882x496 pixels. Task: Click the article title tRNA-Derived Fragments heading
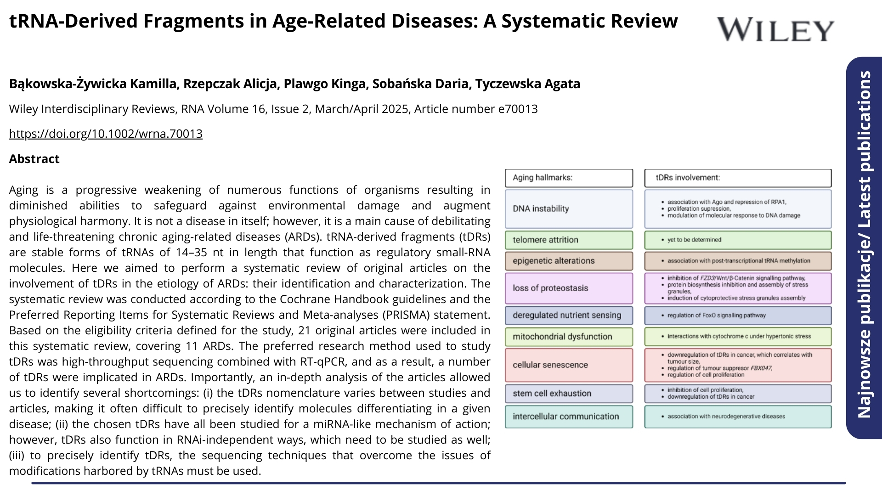pos(343,21)
